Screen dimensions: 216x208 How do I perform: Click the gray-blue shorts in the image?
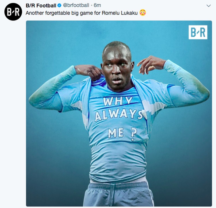click(x=118, y=194)
